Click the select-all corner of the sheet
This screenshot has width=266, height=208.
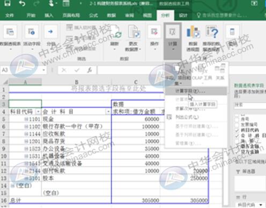[5, 82]
